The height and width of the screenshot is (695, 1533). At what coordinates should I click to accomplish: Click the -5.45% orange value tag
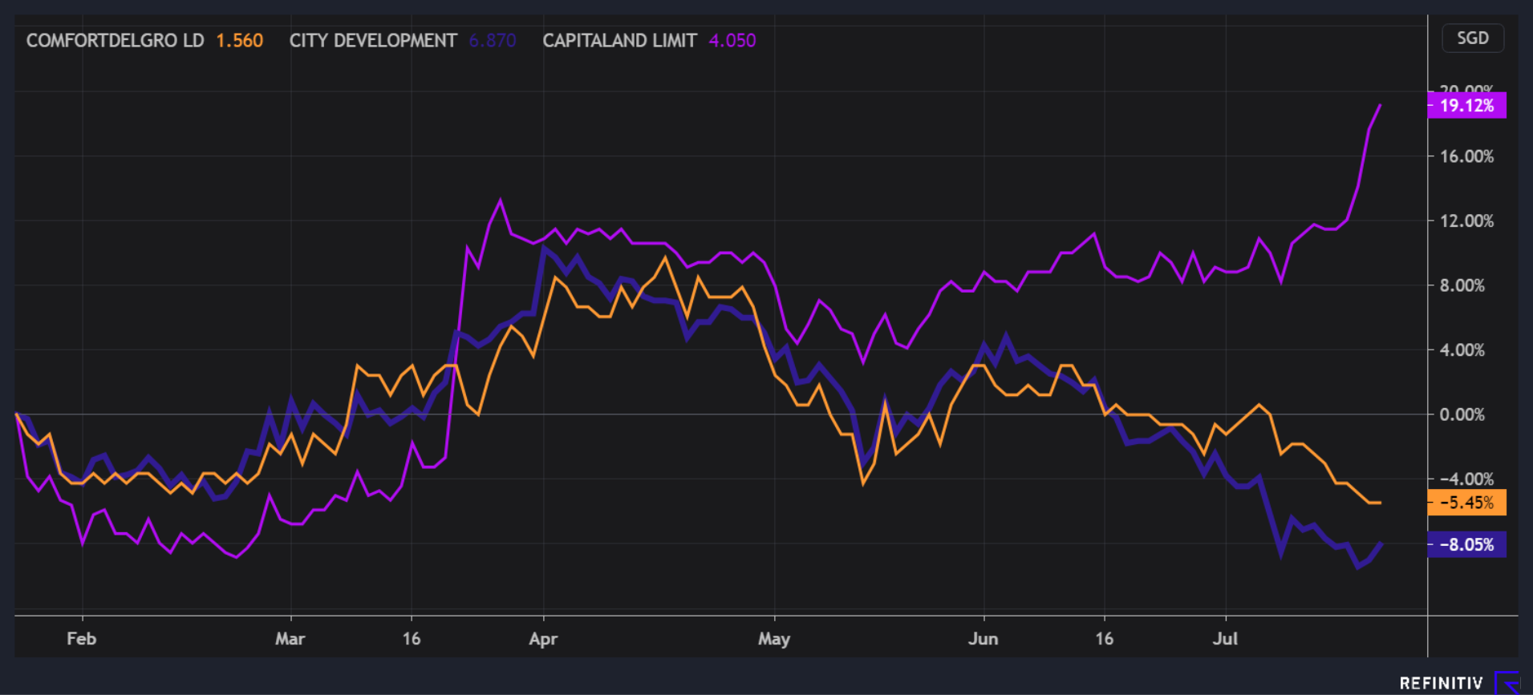(x=1466, y=503)
